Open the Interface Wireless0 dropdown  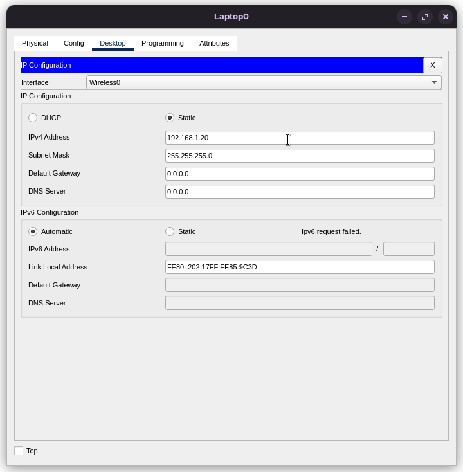264,82
